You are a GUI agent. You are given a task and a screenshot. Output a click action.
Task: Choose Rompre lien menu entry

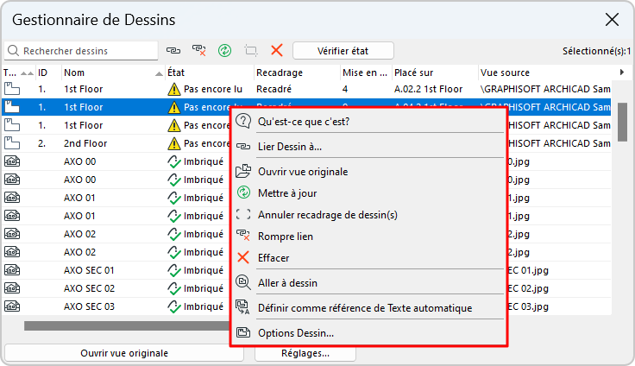(x=286, y=236)
